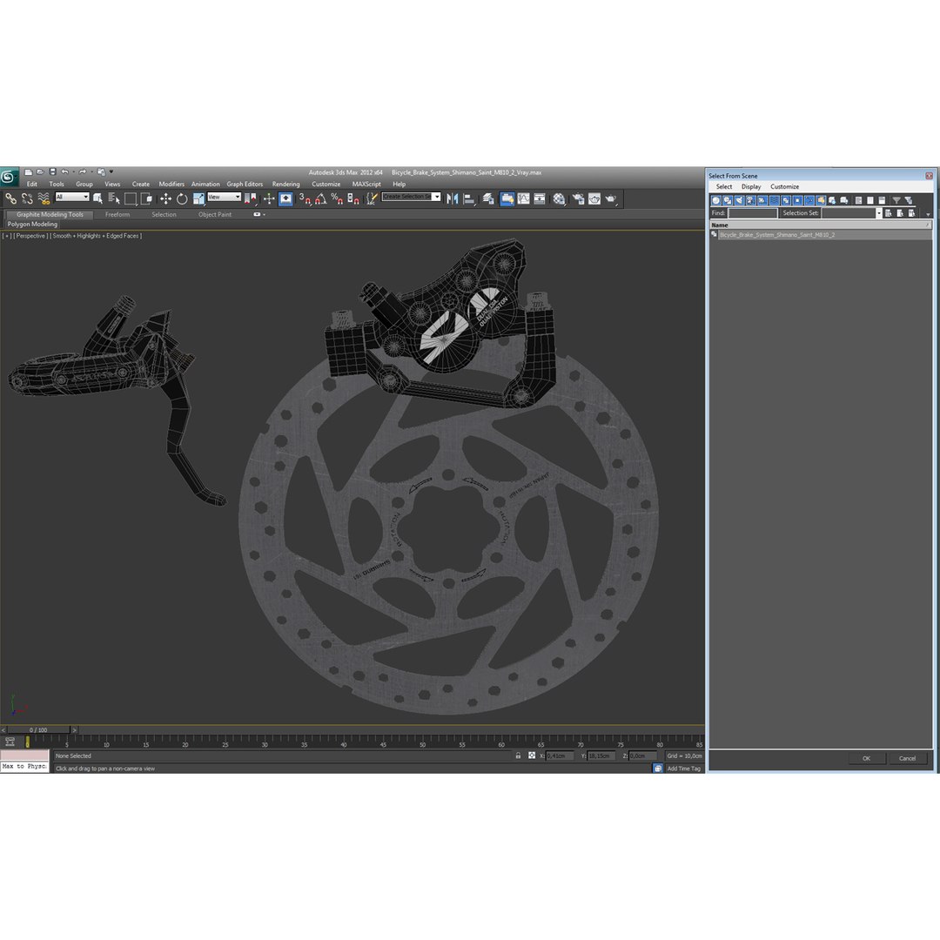Click the Render Production teapot icon

[x=611, y=198]
